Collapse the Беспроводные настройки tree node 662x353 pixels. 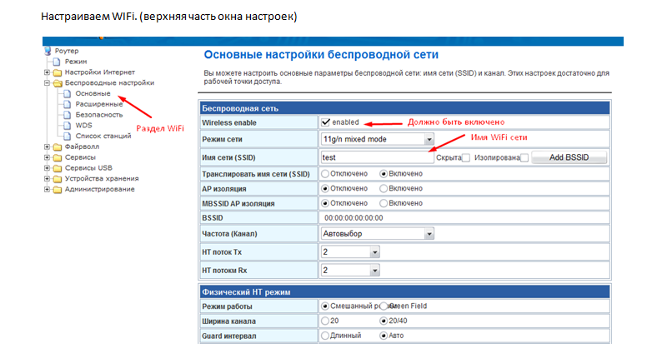coord(47,83)
